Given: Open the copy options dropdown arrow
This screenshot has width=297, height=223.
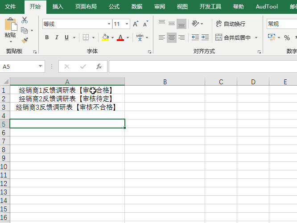Looking at the screenshot, I should tap(32, 30).
